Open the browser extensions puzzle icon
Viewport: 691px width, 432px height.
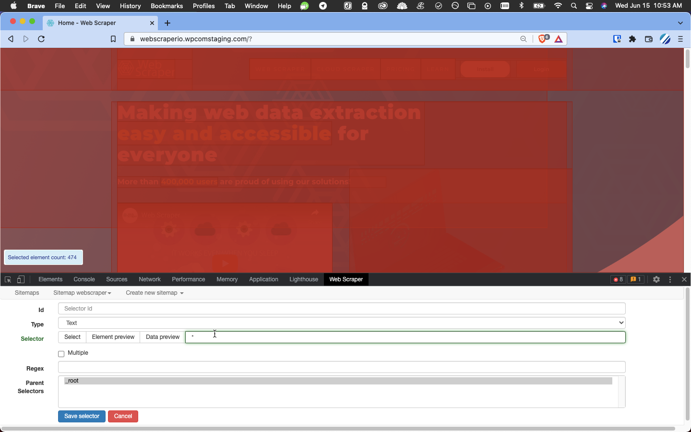pyautogui.click(x=632, y=39)
